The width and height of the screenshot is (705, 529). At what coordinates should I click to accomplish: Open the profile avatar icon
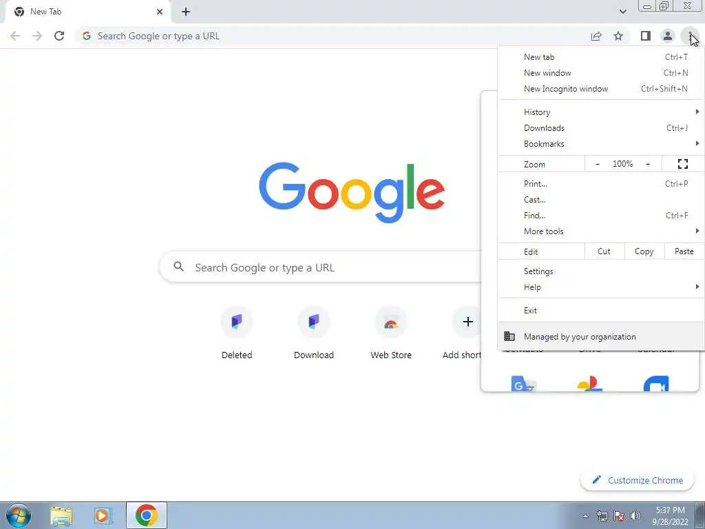click(x=668, y=36)
